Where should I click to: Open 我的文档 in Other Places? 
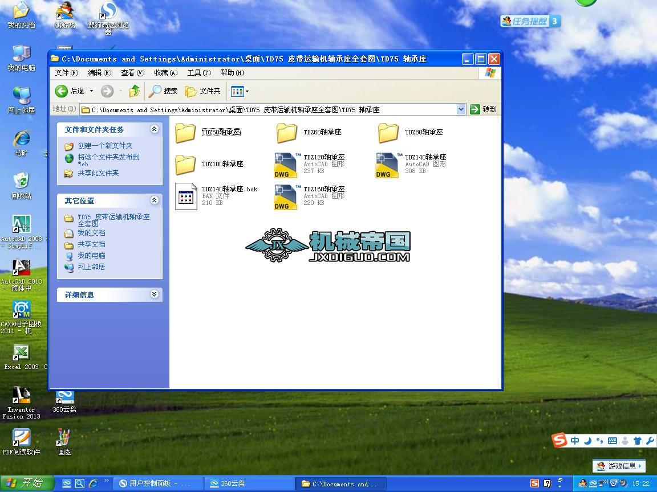click(x=91, y=233)
